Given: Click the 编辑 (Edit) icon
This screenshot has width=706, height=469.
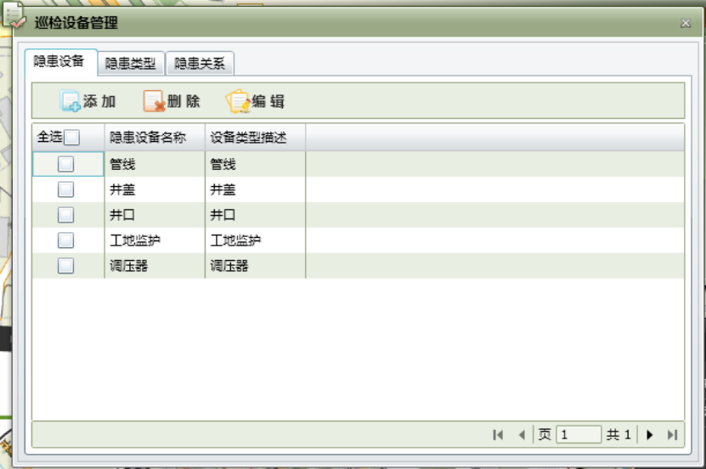Looking at the screenshot, I should coord(237,102).
